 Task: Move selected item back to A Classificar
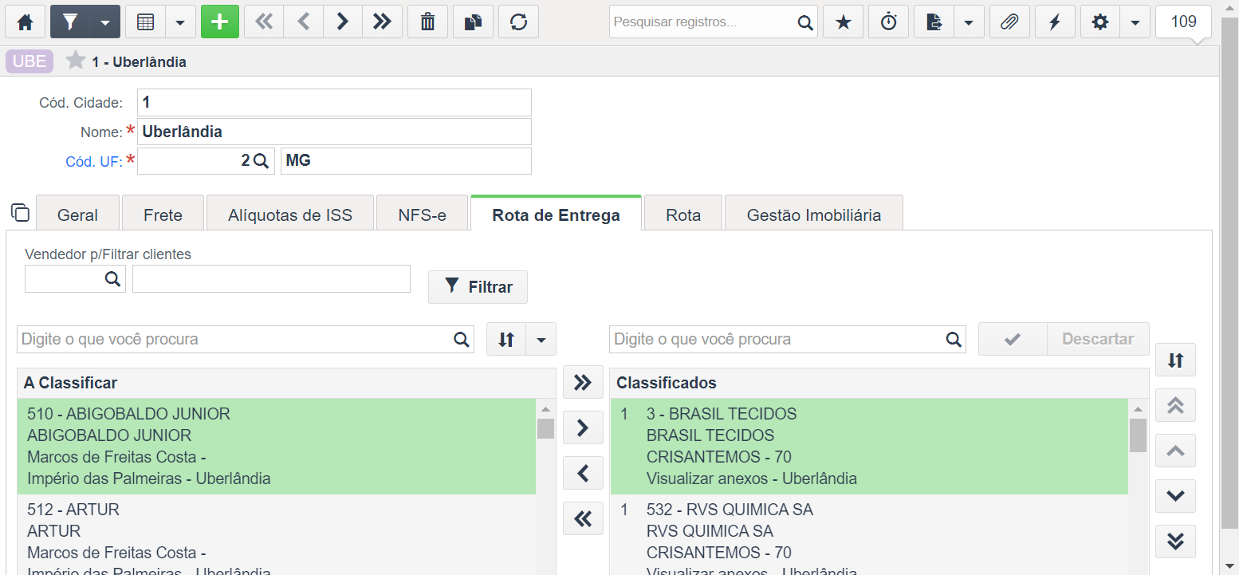click(583, 473)
